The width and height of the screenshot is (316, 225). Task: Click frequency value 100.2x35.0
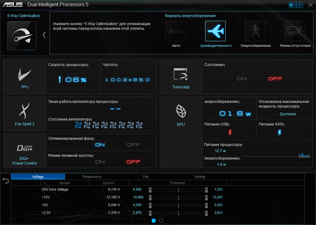(127, 80)
